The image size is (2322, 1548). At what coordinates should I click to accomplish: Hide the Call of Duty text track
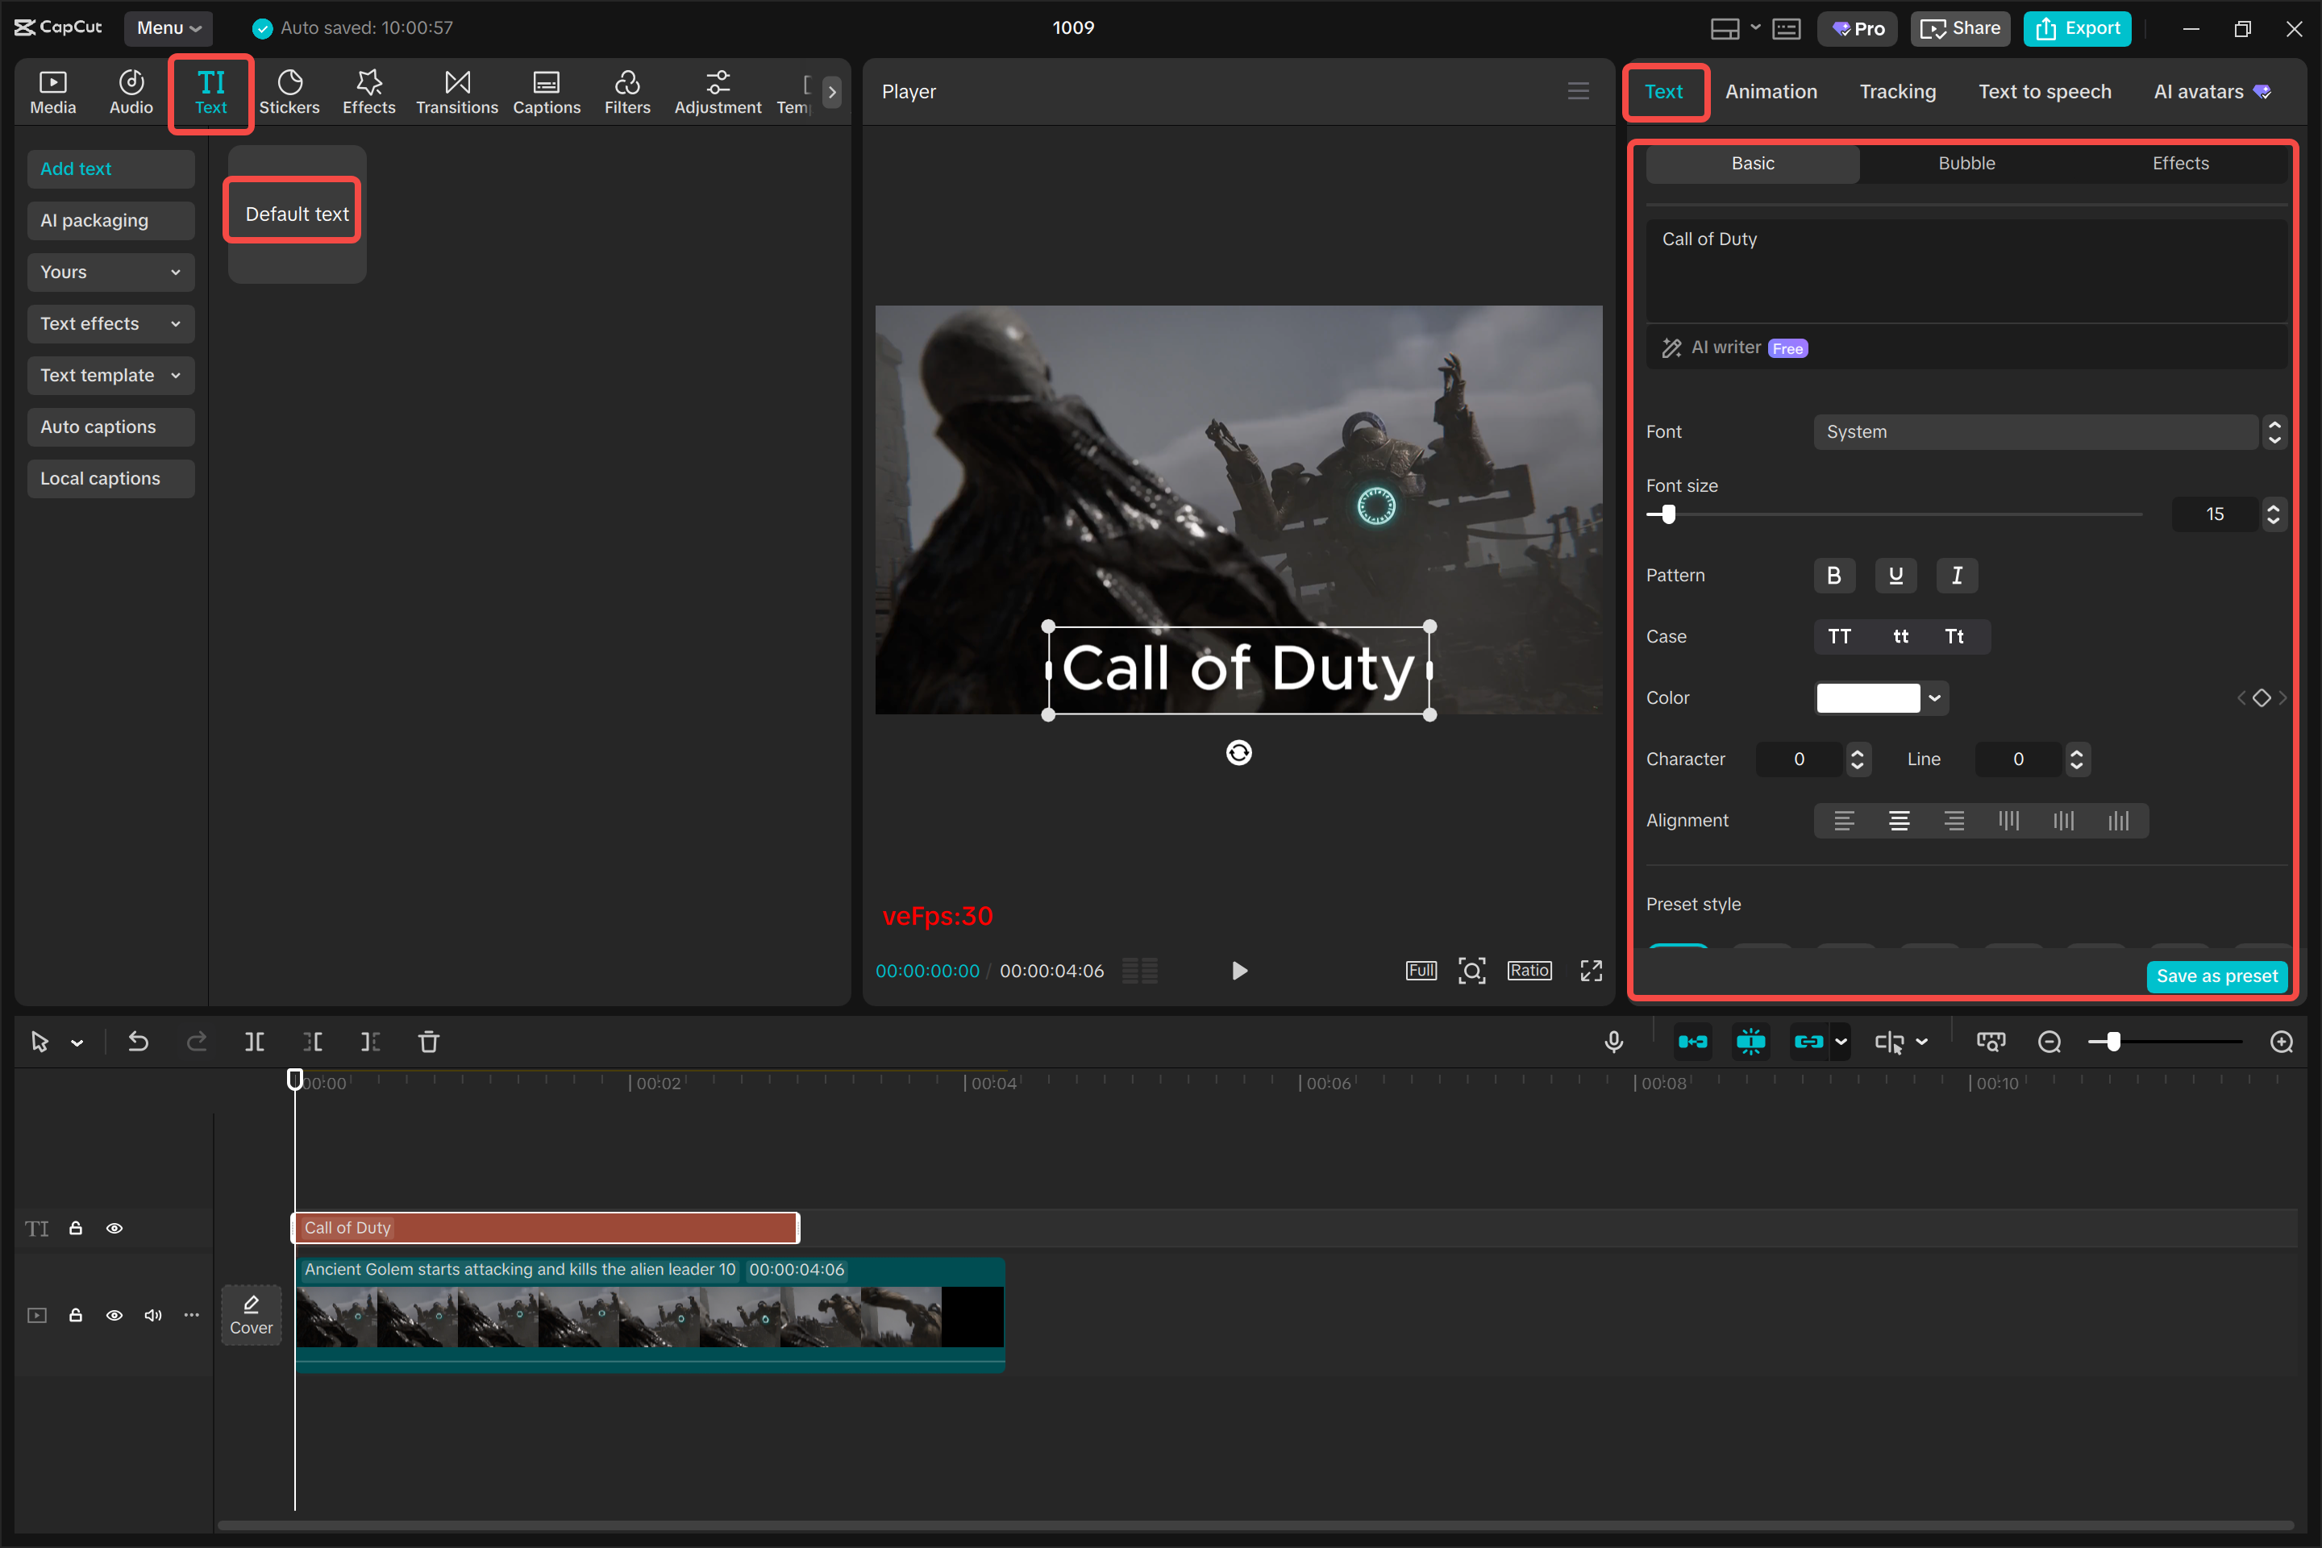(x=114, y=1227)
